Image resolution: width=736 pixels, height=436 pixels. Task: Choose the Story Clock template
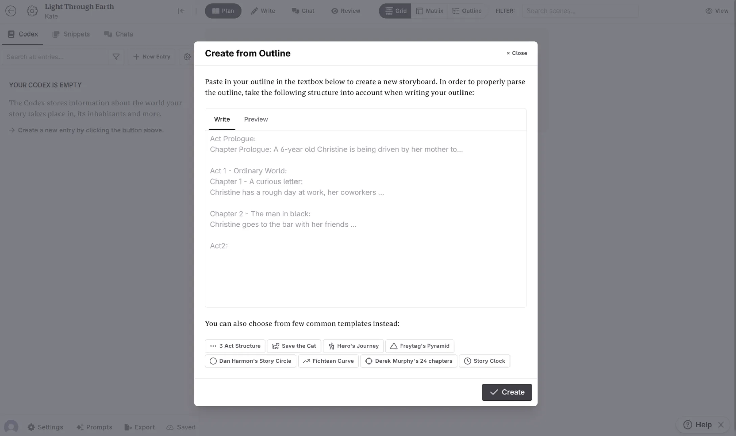pos(484,361)
